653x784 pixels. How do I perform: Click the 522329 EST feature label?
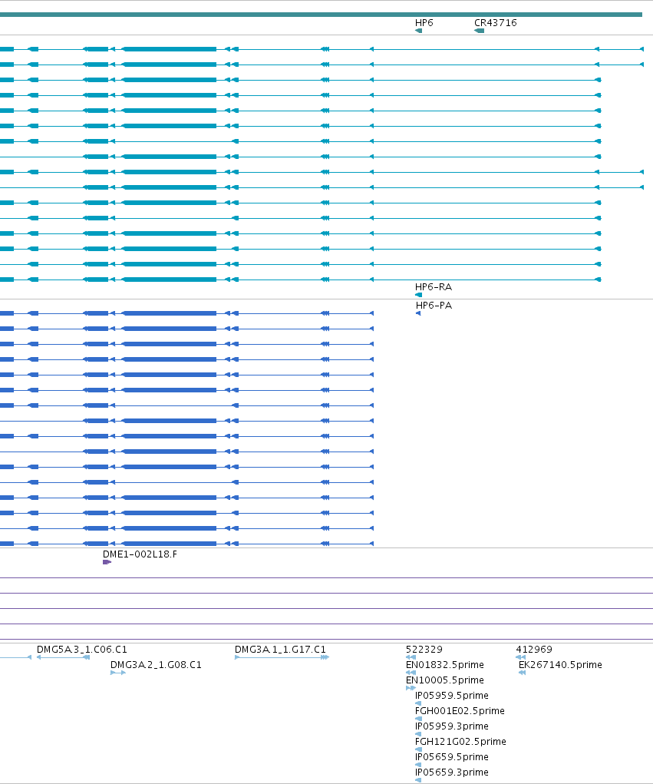[424, 649]
